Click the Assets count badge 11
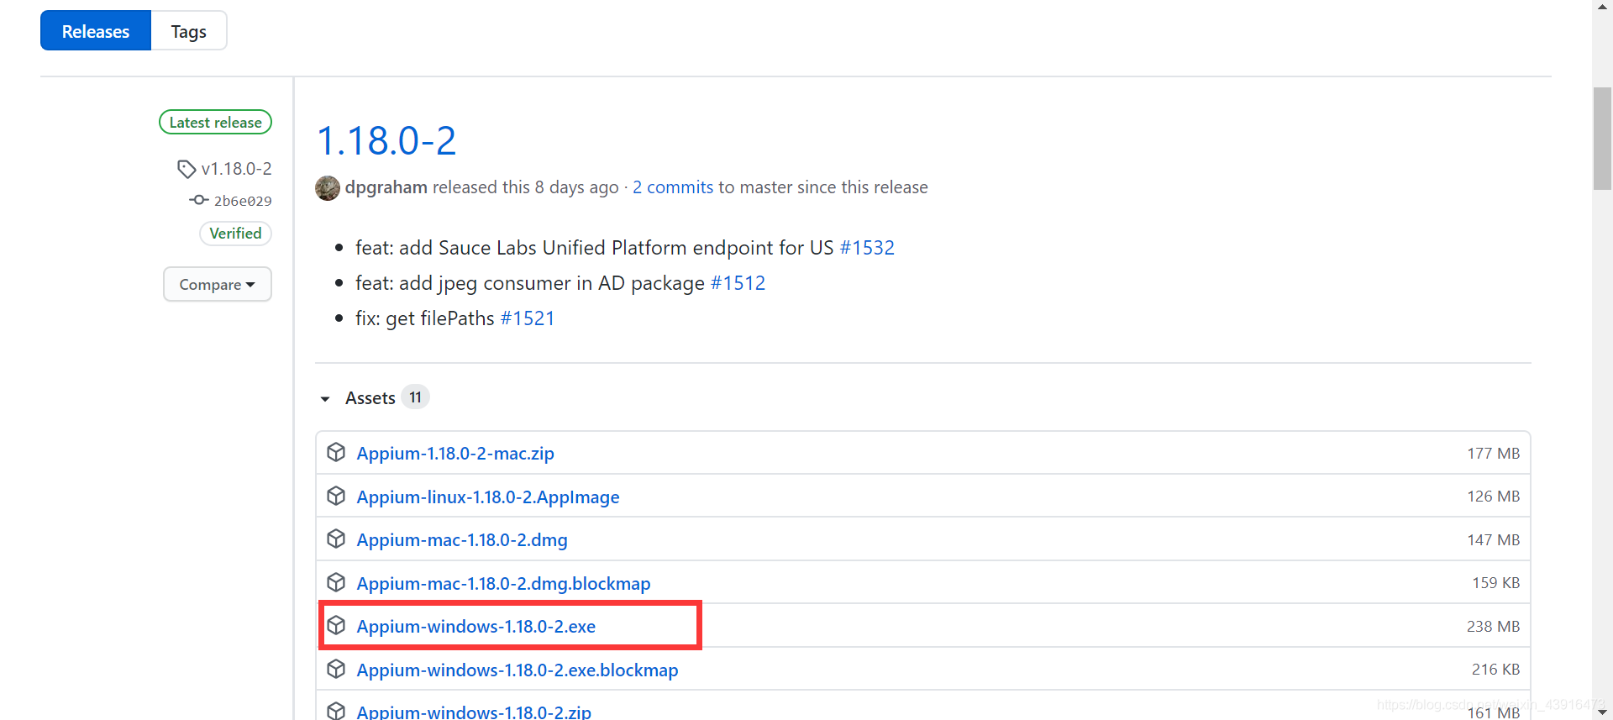The height and width of the screenshot is (720, 1613). [x=415, y=397]
